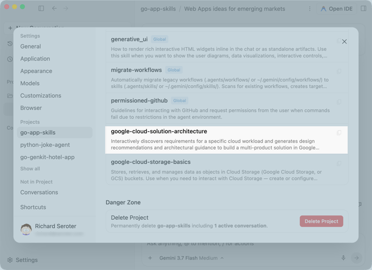The height and width of the screenshot is (270, 372).
Task: Click the Open IDE button
Action: pyautogui.click(x=336, y=9)
